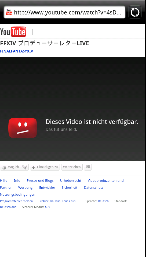Focus the browser URL address field

click(x=64, y=12)
